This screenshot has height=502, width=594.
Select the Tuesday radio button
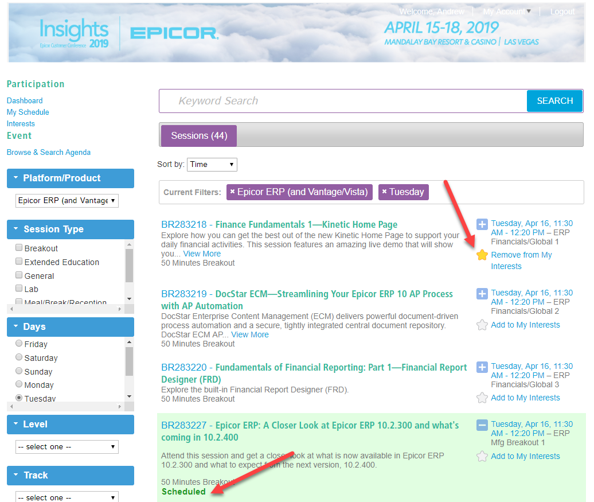point(19,398)
